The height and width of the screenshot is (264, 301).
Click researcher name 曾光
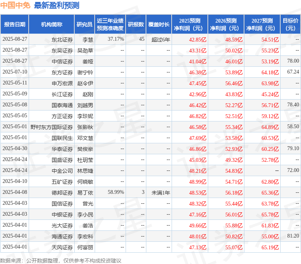pos(88,204)
